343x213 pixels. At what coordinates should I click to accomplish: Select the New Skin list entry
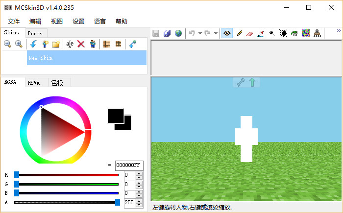coord(87,58)
